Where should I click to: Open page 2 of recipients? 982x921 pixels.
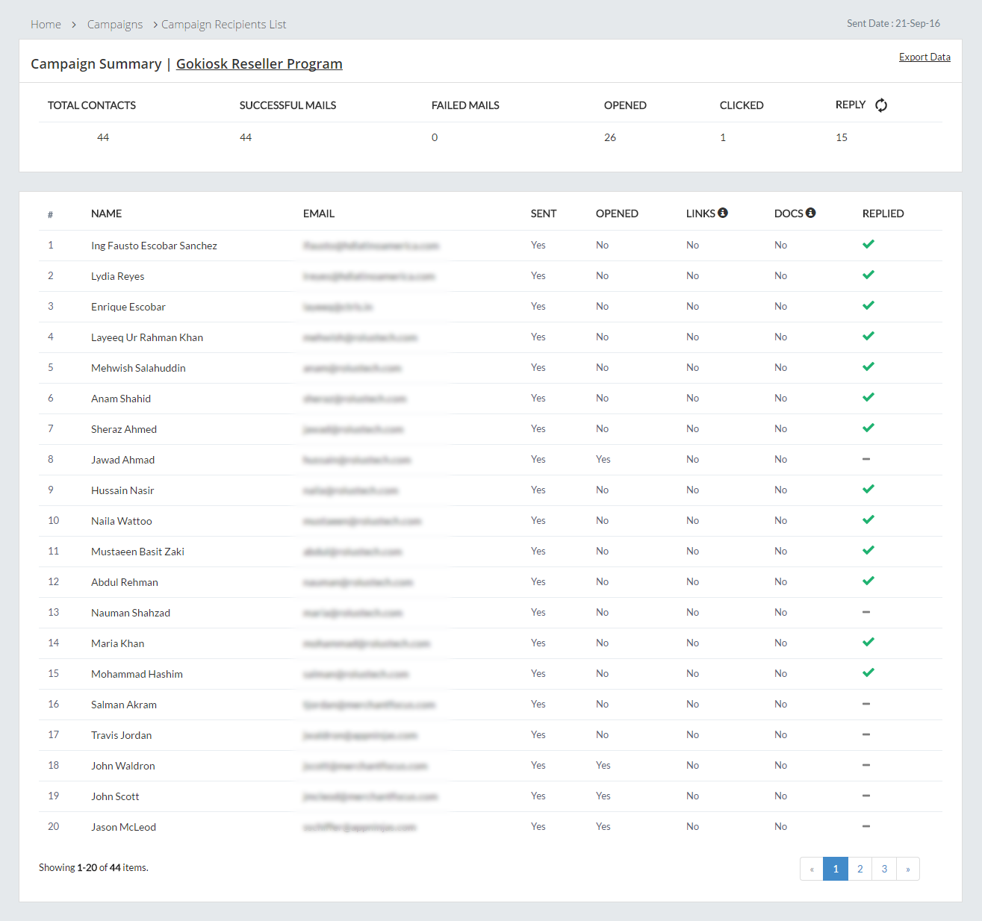tap(860, 869)
